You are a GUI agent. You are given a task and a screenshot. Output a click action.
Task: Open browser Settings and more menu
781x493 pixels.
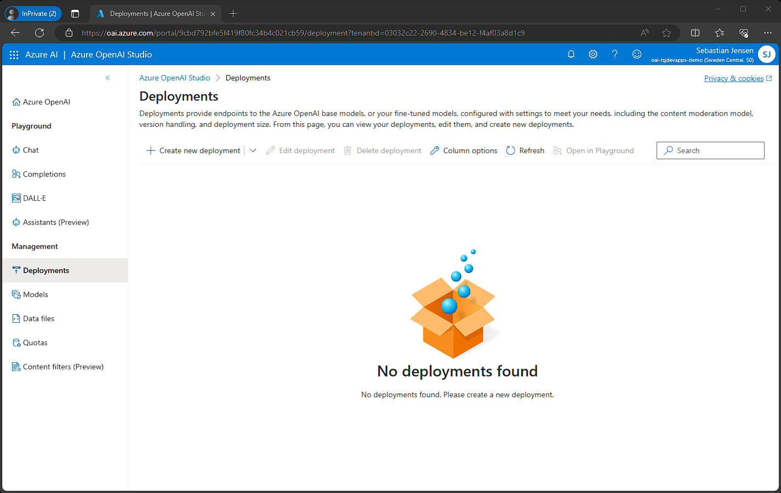coord(767,33)
